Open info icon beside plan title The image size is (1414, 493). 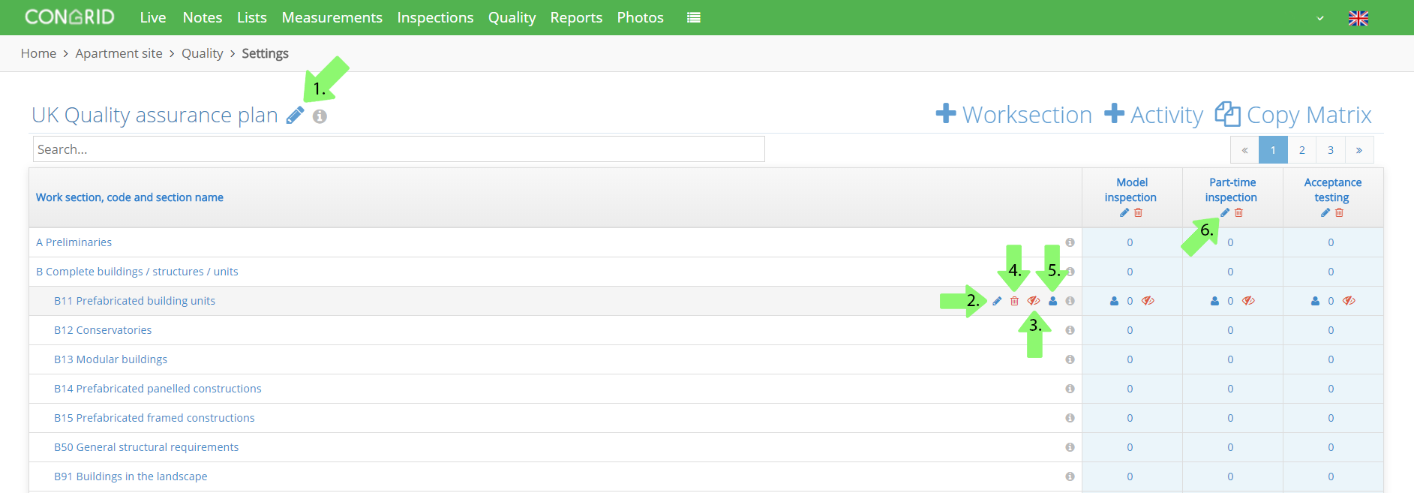pyautogui.click(x=320, y=116)
